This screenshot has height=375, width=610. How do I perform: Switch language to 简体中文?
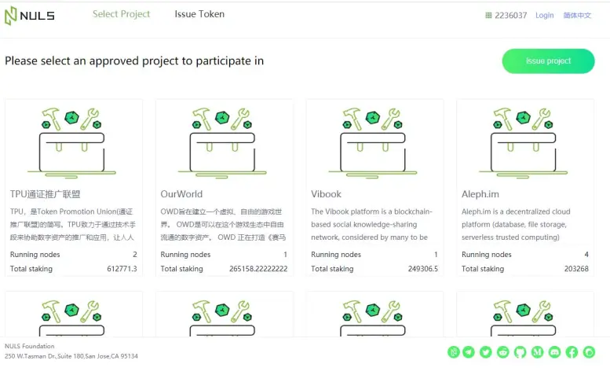577,15
